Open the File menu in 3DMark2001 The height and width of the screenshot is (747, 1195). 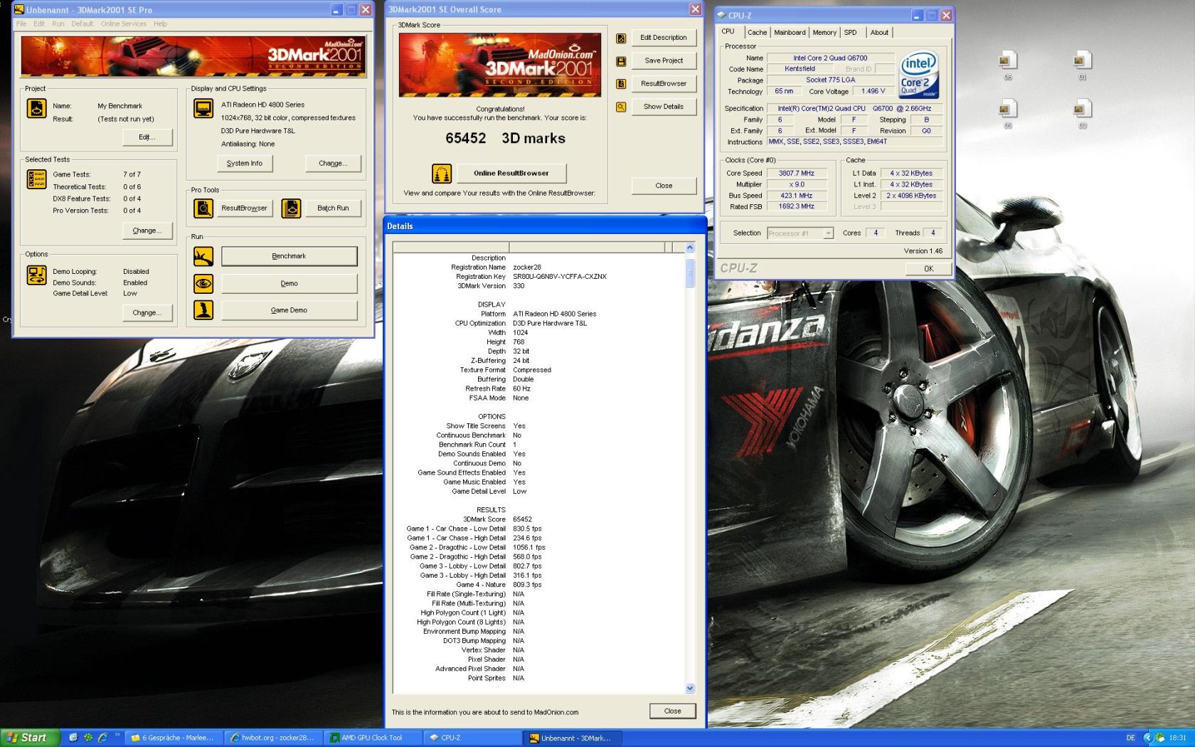21,23
